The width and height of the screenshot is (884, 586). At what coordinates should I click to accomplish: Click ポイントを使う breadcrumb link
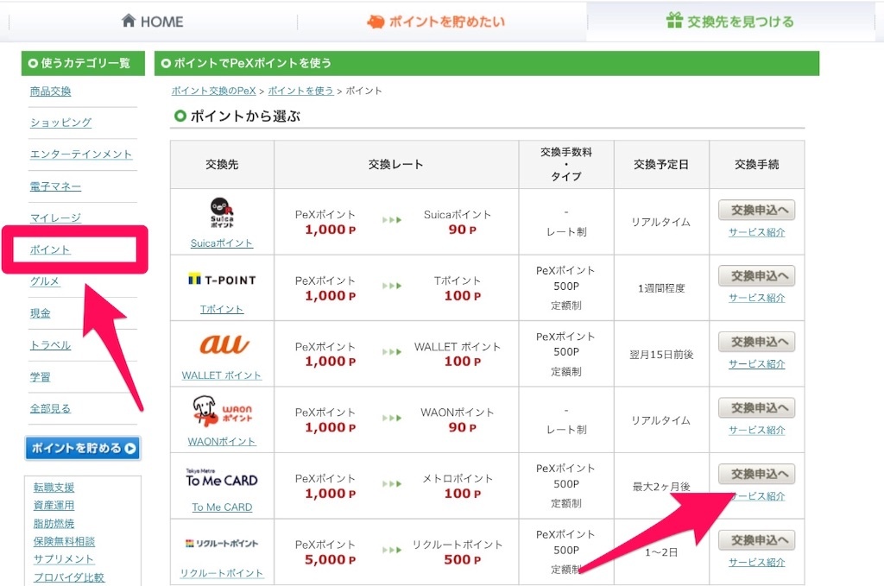(300, 91)
